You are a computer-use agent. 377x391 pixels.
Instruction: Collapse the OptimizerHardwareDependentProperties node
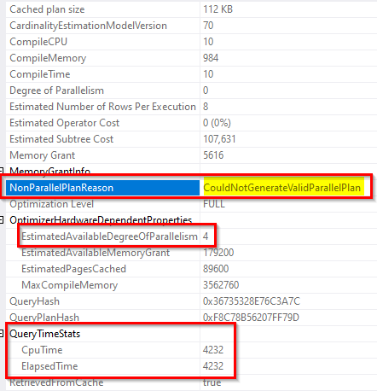click(2, 220)
